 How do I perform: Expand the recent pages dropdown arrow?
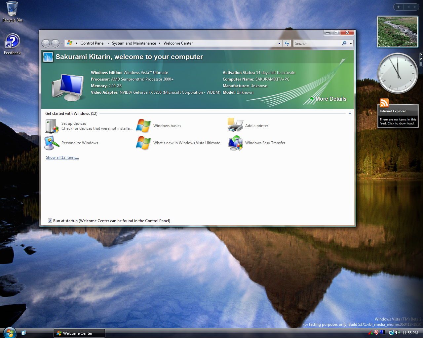click(62, 44)
